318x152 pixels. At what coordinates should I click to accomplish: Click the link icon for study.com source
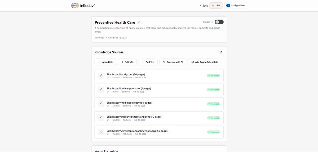pos(101,76)
